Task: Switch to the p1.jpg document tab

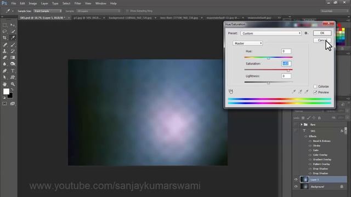Action: coord(87,18)
